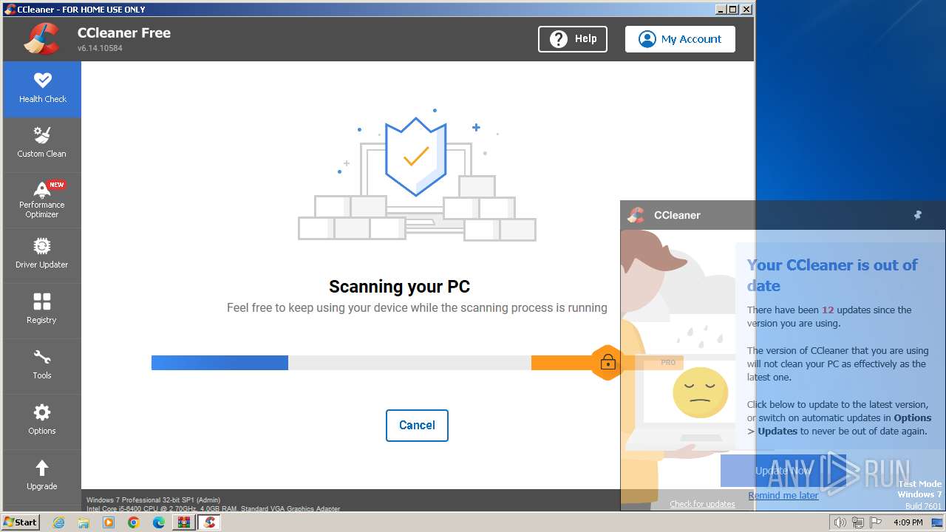This screenshot has width=946, height=532.
Task: Click Update Now in popup
Action: point(783,471)
